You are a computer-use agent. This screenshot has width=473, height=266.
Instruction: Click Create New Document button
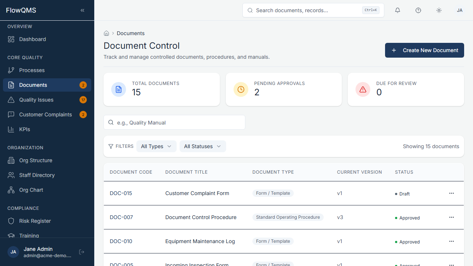[x=424, y=50]
